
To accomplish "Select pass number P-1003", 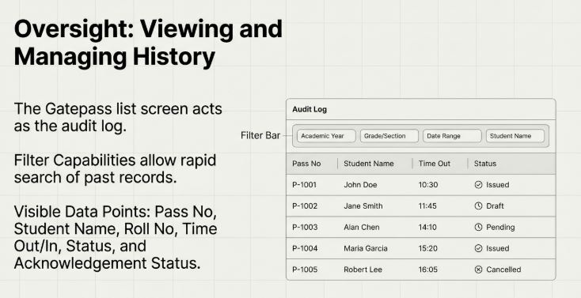I will pyautogui.click(x=305, y=228).
